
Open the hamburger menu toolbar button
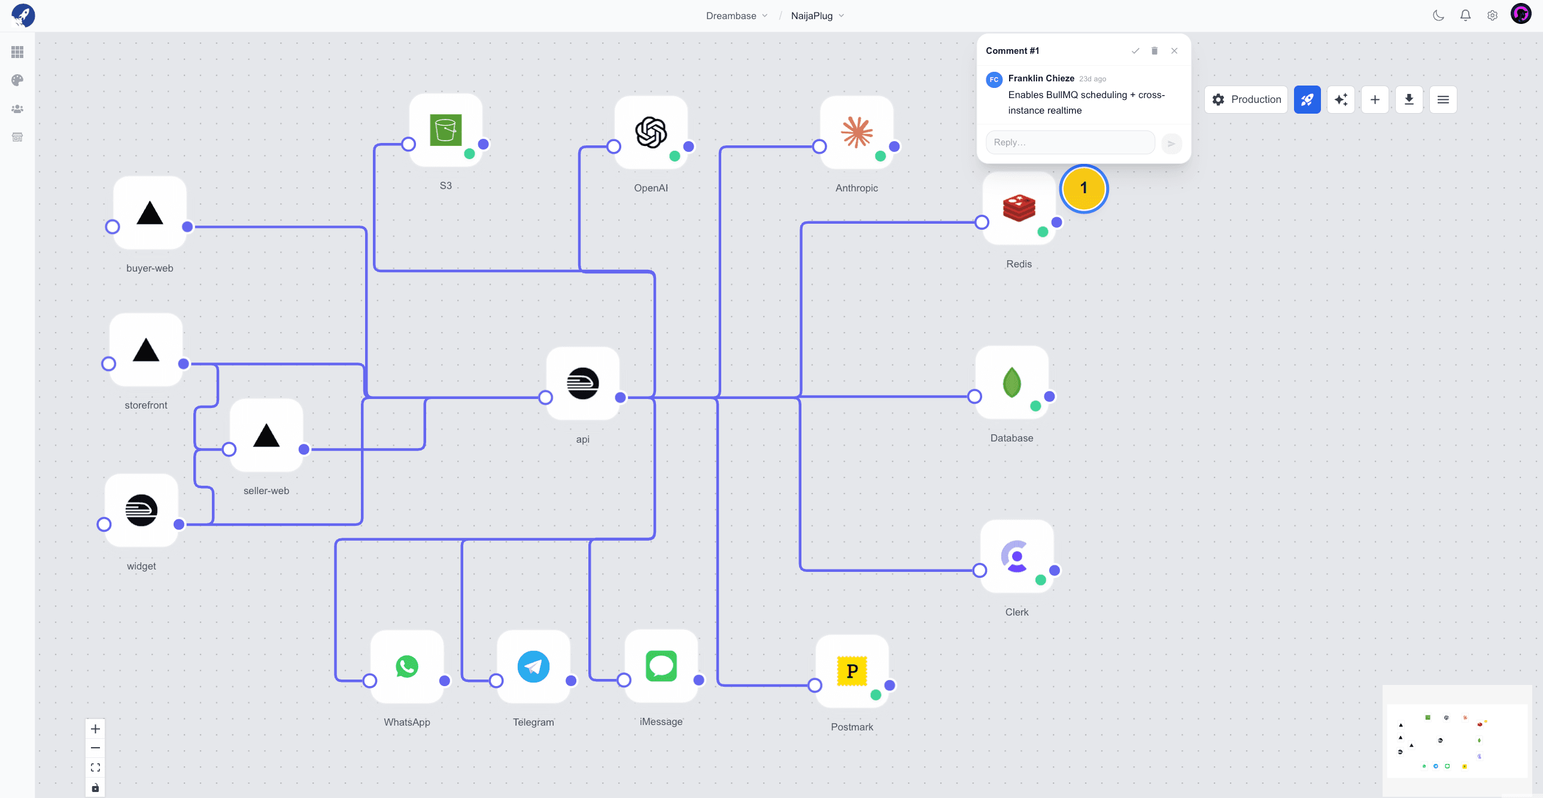click(1443, 99)
